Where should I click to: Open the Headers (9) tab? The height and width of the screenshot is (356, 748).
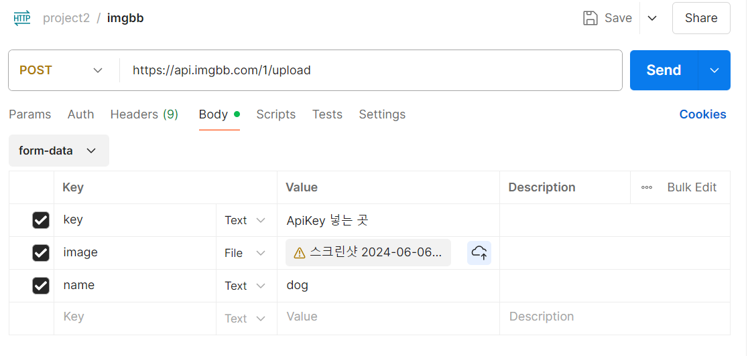[144, 114]
